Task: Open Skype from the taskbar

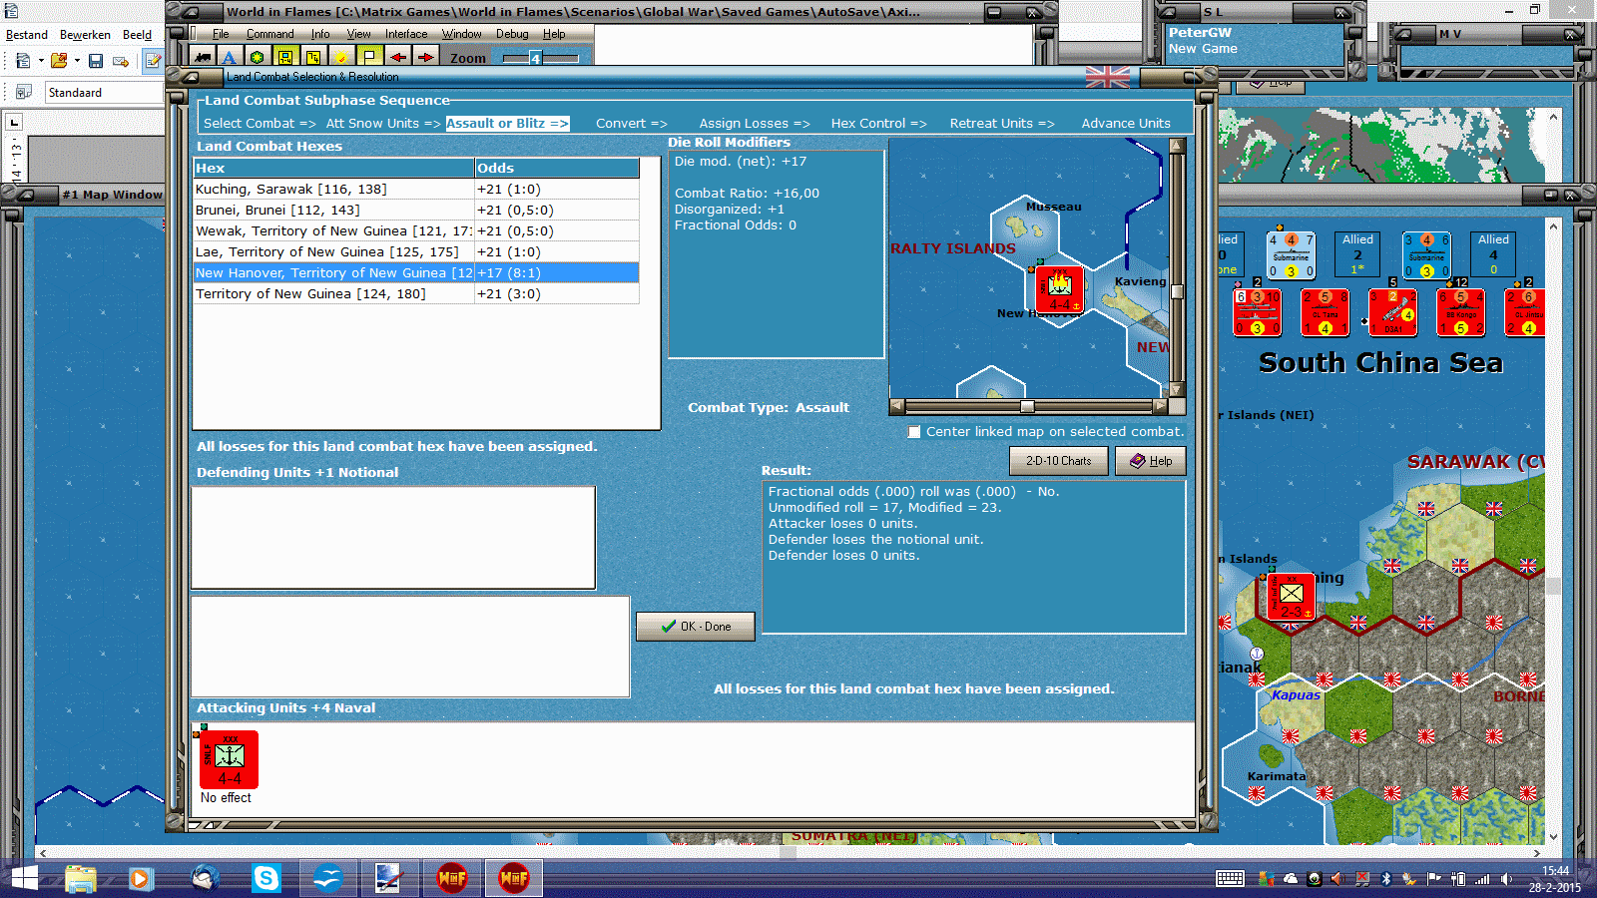Action: [x=266, y=878]
